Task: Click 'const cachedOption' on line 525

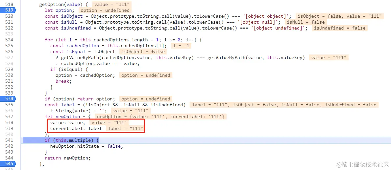Action: pos(75,46)
